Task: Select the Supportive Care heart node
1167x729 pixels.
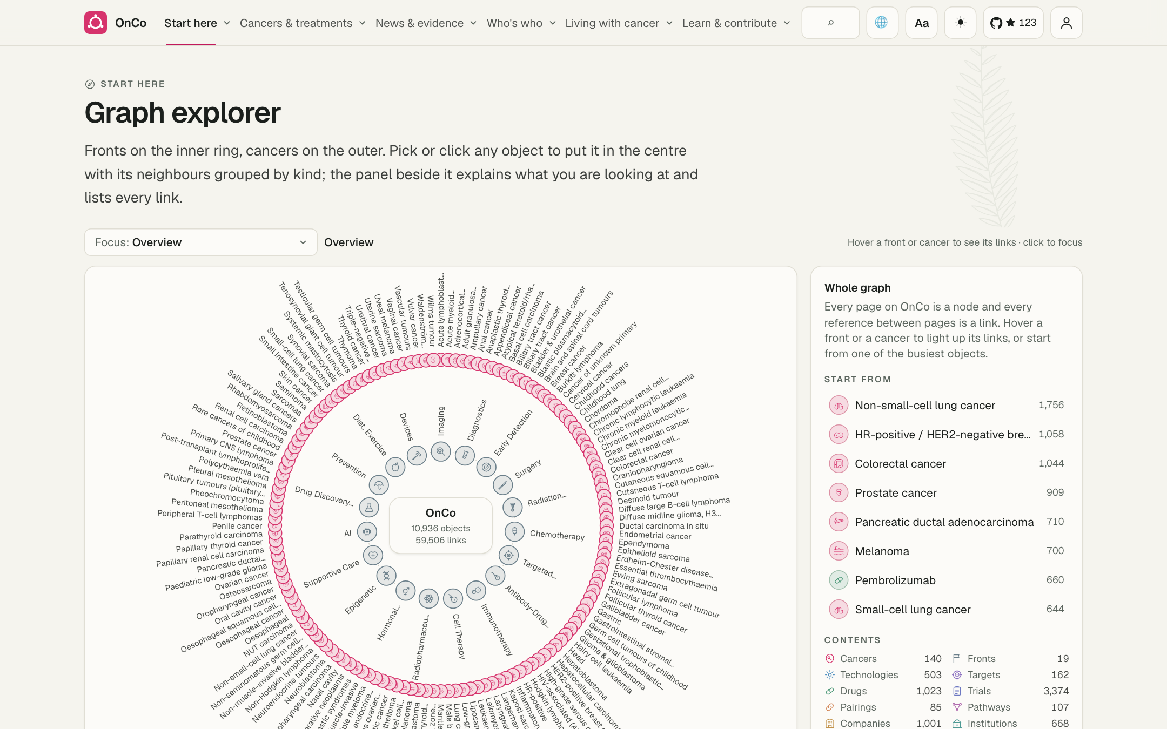Action: tap(373, 555)
